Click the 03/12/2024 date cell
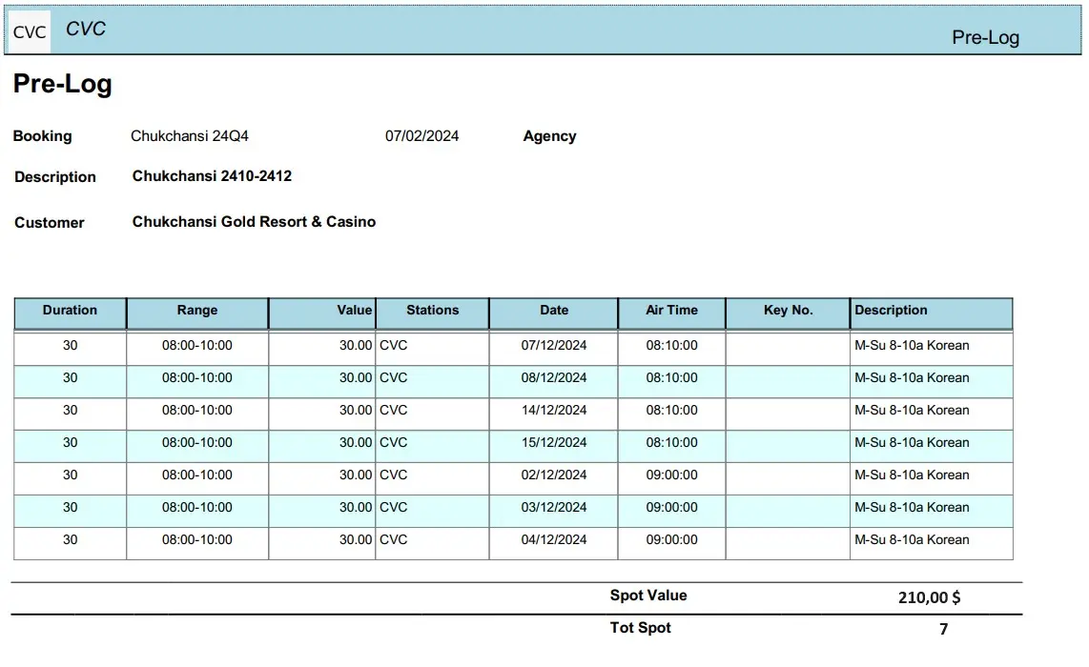The height and width of the screenshot is (667, 1089). pos(553,508)
